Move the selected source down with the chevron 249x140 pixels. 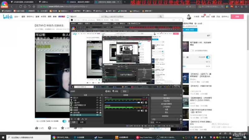[x=86, y=119]
